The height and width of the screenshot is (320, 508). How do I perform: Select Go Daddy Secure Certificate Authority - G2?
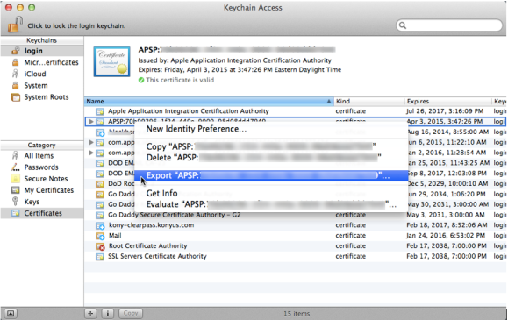pos(296,215)
